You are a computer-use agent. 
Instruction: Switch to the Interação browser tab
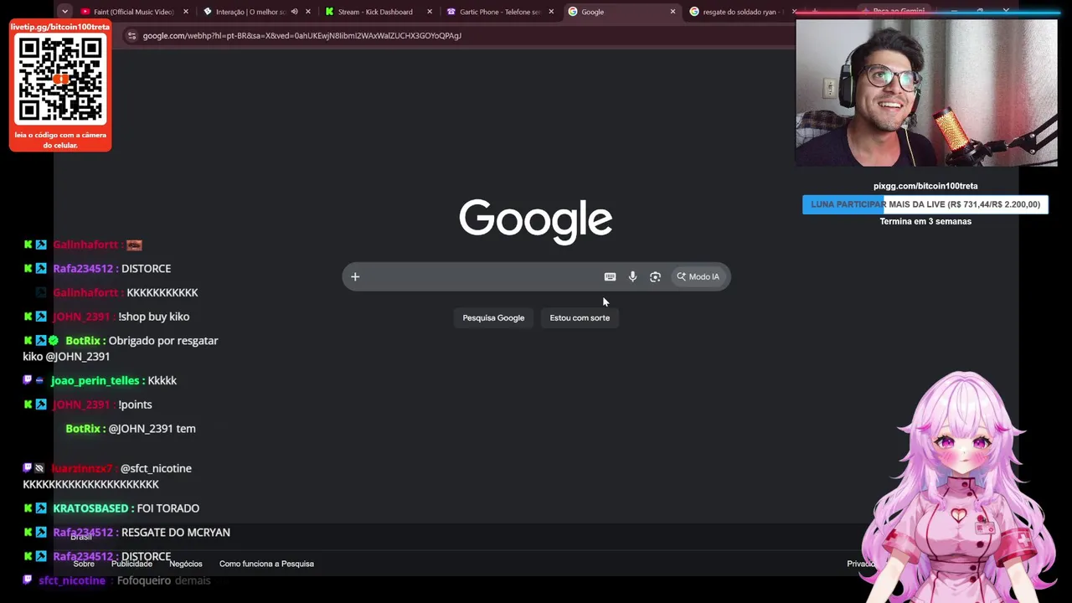click(257, 12)
